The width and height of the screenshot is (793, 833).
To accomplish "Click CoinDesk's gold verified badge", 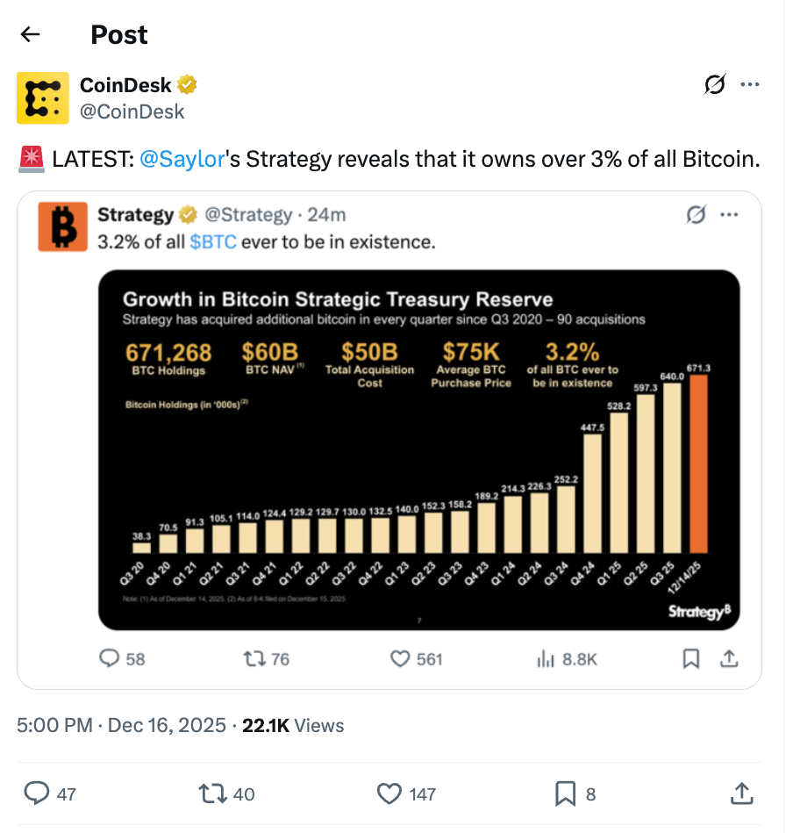I will pyautogui.click(x=187, y=85).
